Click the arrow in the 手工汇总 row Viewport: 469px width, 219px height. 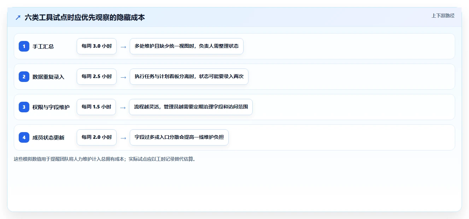coord(123,47)
